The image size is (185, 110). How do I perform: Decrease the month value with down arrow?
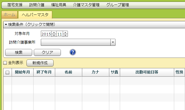coord(65,35)
